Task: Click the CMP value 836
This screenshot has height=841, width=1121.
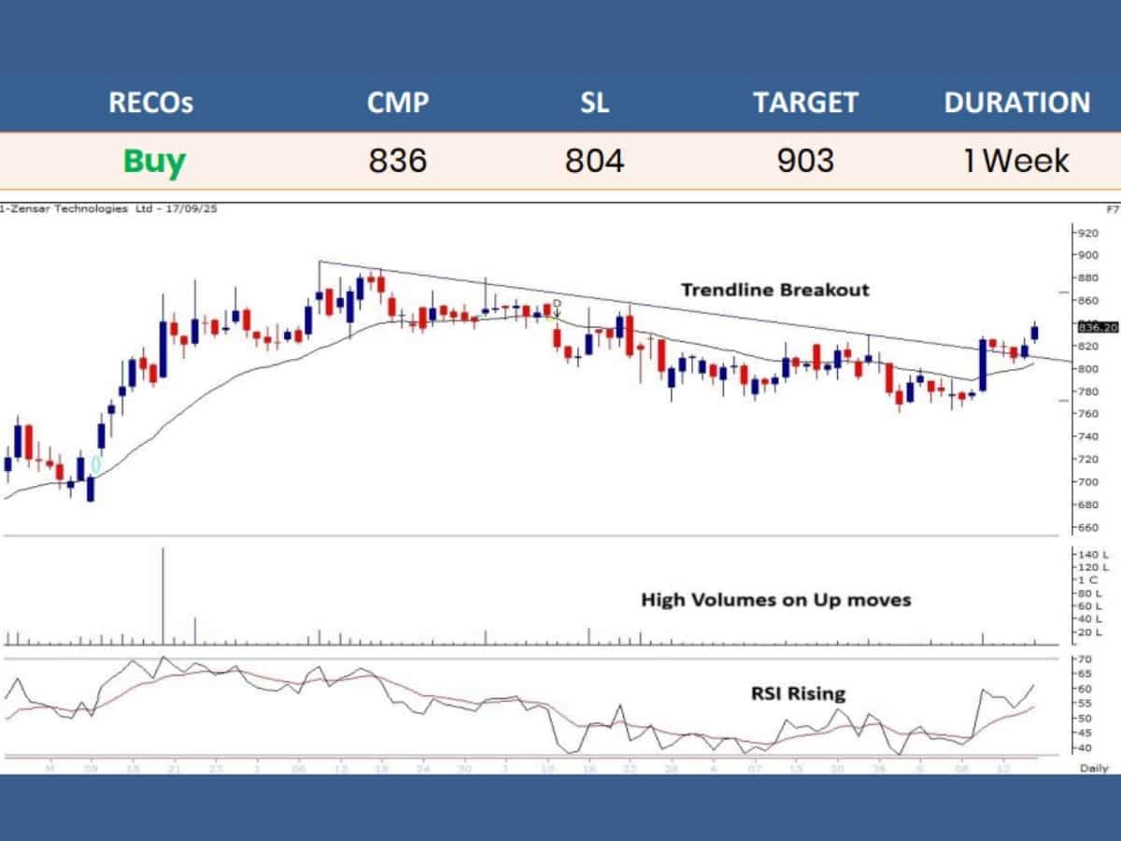Action: 397,161
